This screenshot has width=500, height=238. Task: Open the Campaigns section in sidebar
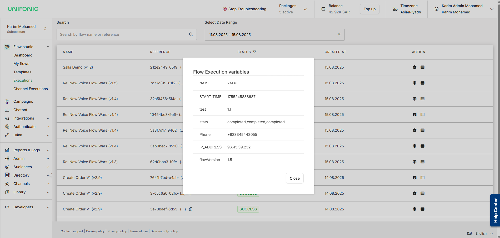[23, 101]
